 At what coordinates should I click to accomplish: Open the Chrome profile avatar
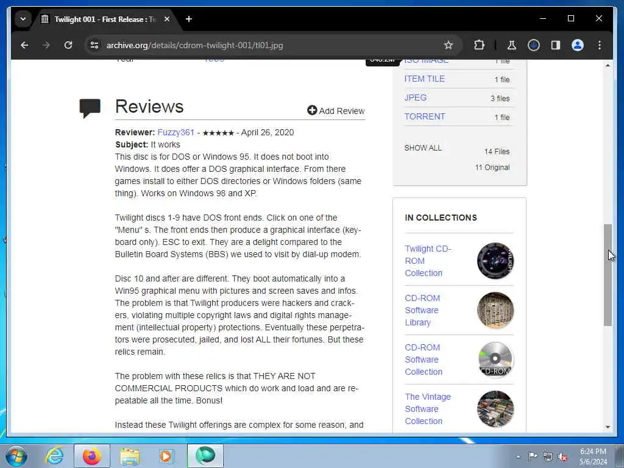point(578,45)
